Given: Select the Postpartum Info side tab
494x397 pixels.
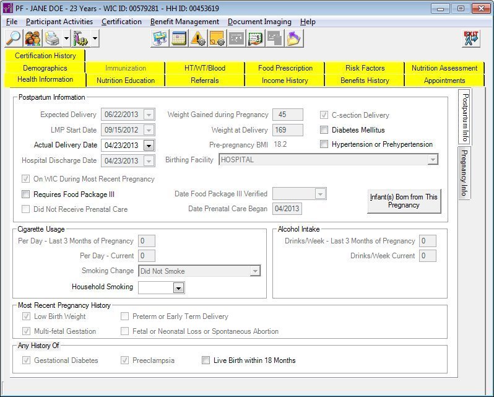Looking at the screenshot, I should pyautogui.click(x=465, y=117).
